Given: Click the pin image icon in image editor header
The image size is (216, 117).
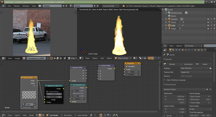Looking at the screenshot, I should 64,58.
